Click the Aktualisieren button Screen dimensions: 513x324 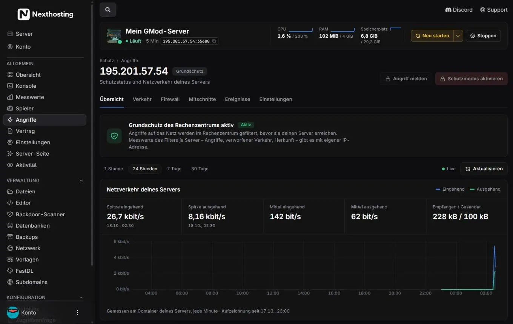pyautogui.click(x=484, y=169)
